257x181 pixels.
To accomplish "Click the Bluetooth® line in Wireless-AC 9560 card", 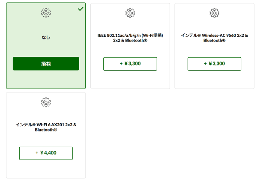I will [215, 41].
